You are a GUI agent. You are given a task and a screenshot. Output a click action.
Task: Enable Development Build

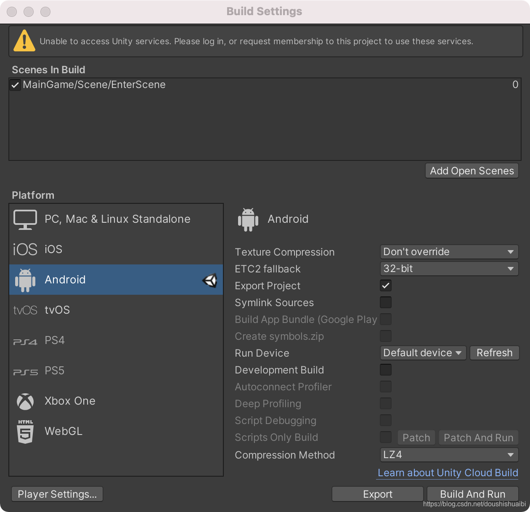click(385, 370)
